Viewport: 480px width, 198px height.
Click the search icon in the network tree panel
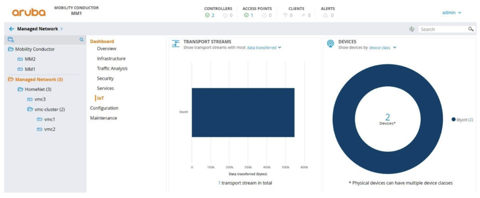pyautogui.click(x=82, y=40)
